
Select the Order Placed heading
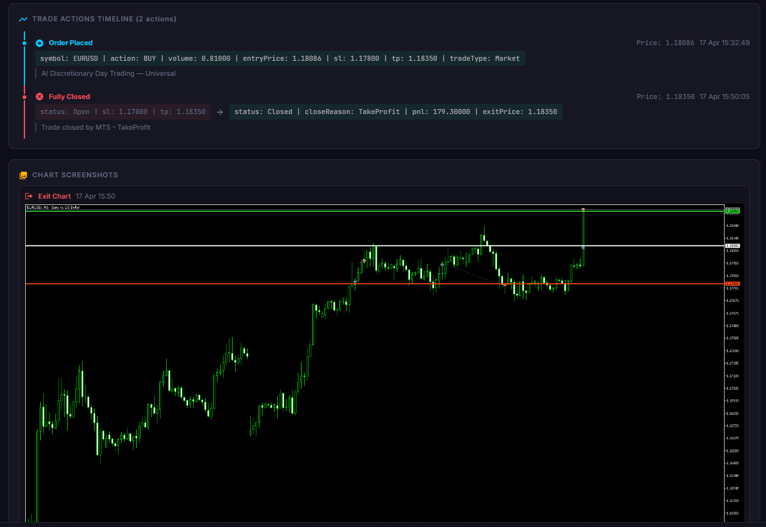point(71,43)
